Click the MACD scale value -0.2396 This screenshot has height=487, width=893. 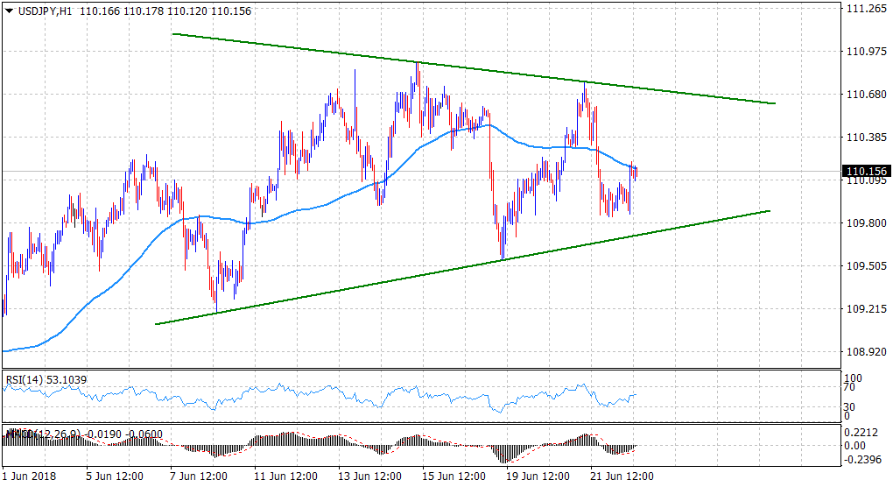point(860,459)
